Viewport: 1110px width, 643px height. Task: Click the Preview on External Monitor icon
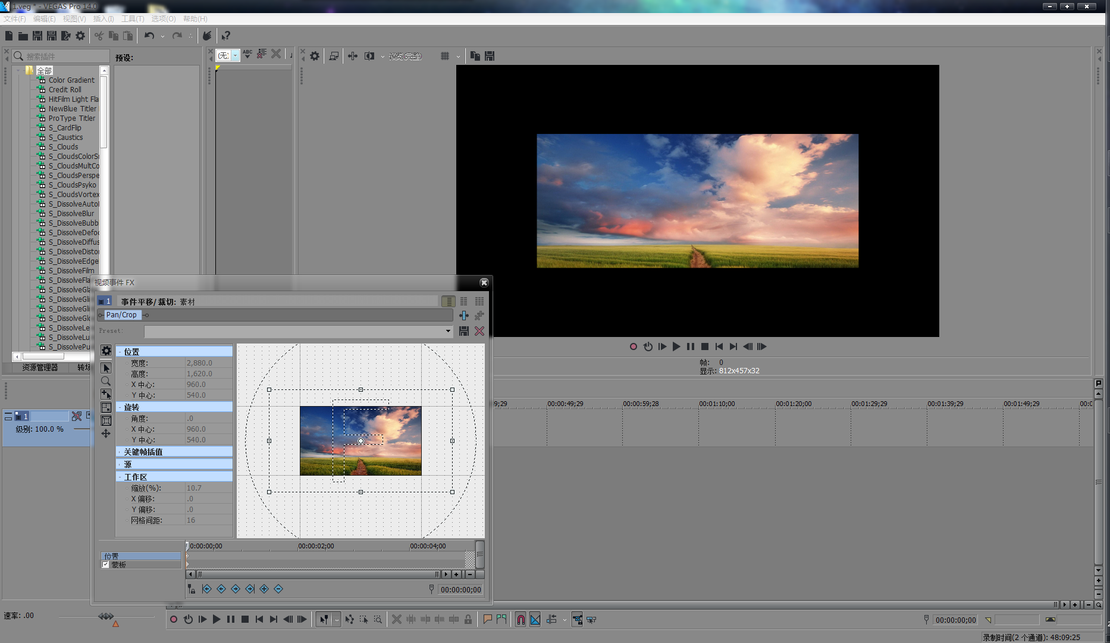click(334, 56)
